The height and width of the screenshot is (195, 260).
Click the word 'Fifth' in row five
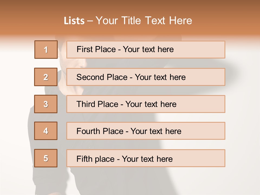[84, 159]
